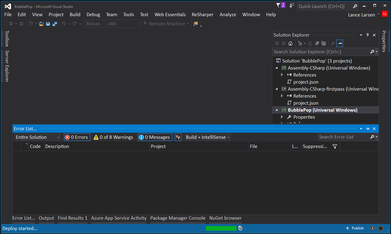Go to Solution Explorer Home icon
Screen dimensions: 391x234
[x=290, y=43]
